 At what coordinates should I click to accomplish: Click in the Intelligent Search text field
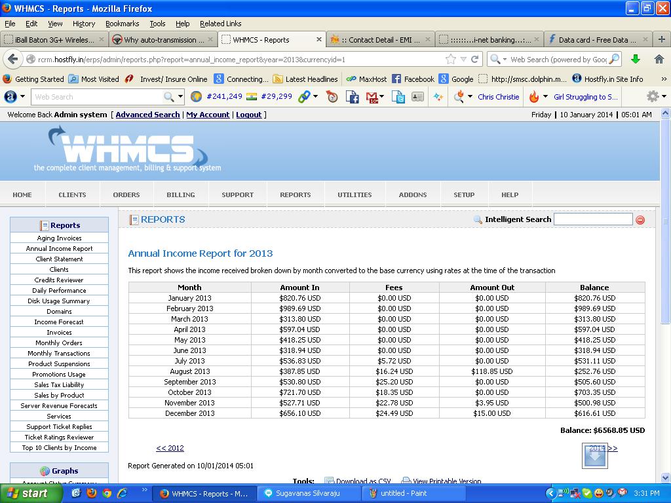(592, 219)
